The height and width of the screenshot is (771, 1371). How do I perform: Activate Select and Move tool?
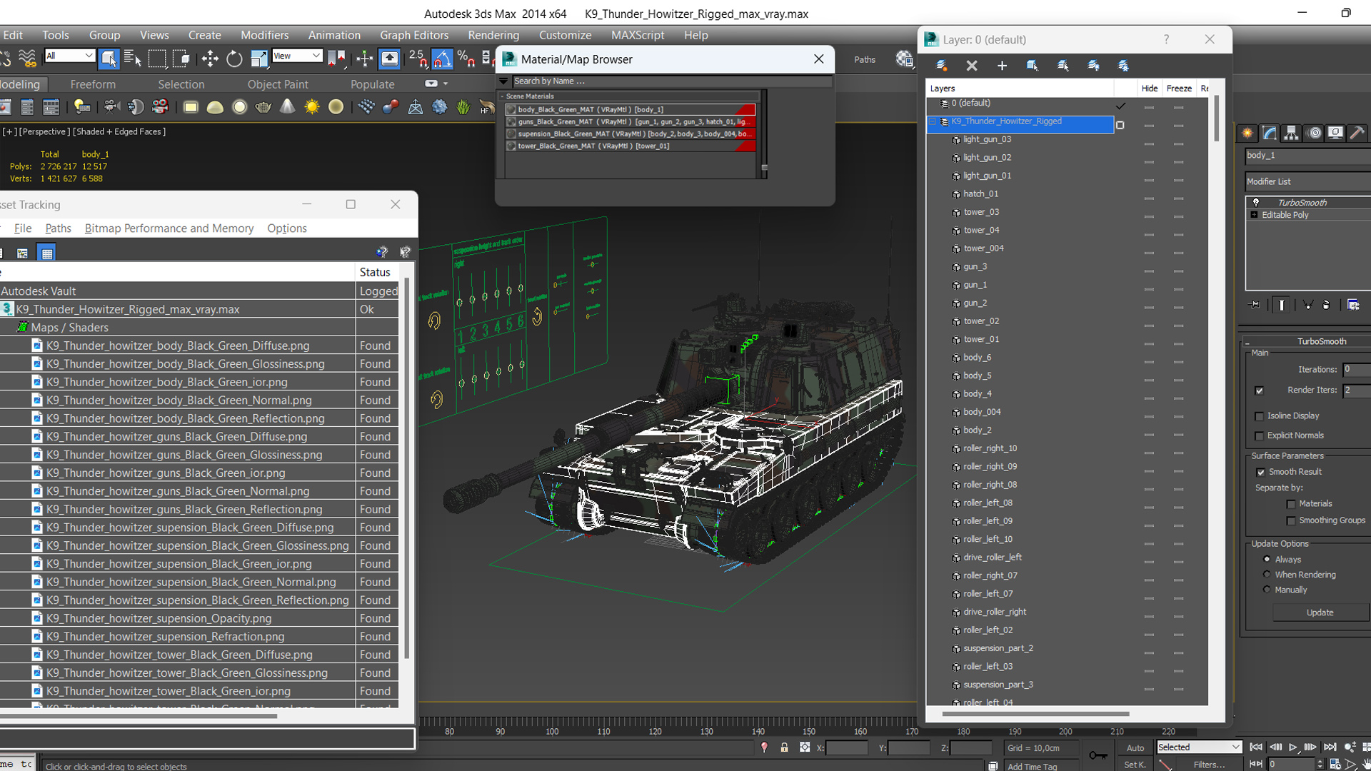click(210, 59)
